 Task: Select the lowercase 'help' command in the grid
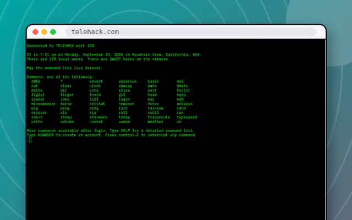point(181,95)
